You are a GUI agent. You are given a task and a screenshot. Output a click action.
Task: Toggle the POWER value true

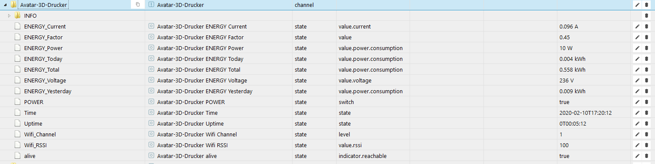[564, 102]
